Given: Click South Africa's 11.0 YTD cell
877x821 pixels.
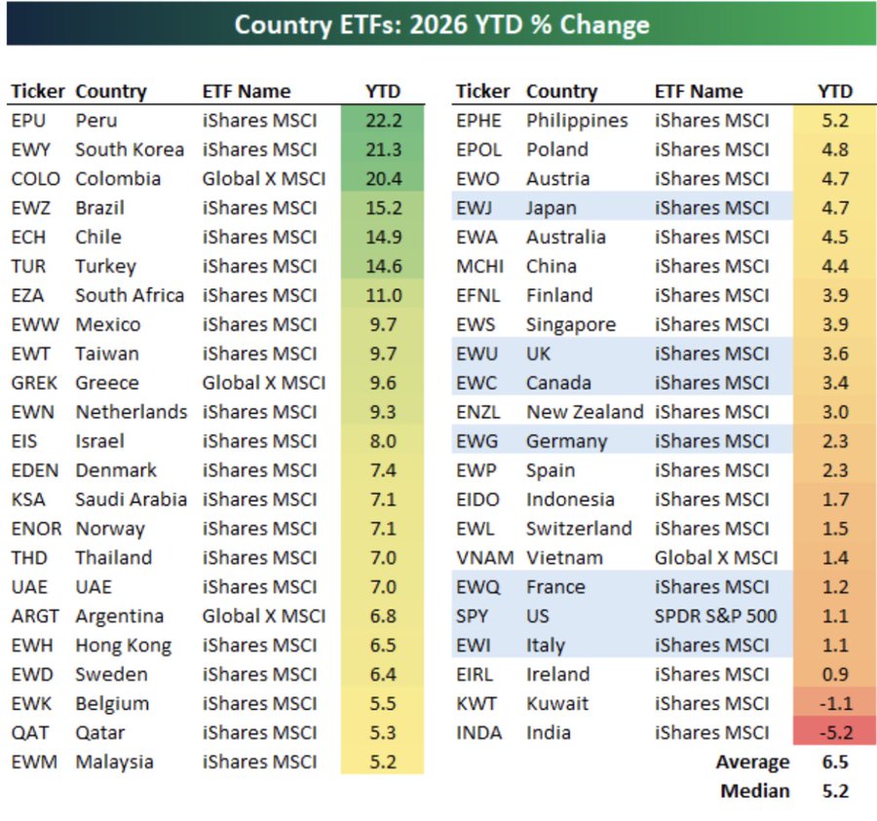Looking at the screenshot, I should [382, 296].
